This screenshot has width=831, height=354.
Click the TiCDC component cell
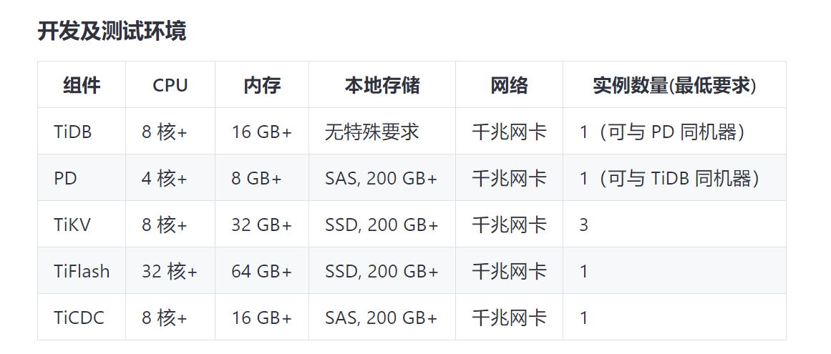click(79, 318)
